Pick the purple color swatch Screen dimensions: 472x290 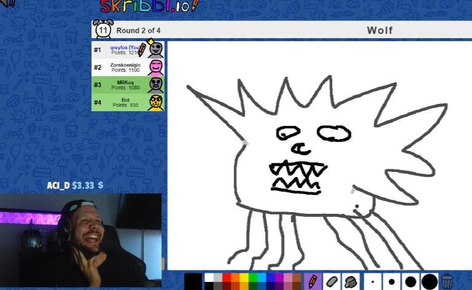click(x=280, y=277)
